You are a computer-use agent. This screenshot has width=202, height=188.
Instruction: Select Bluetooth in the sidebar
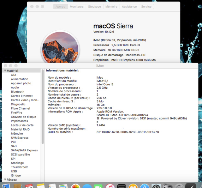tap(18, 92)
